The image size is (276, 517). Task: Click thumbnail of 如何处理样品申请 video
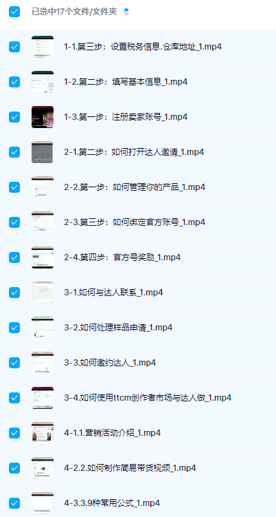coord(43,328)
